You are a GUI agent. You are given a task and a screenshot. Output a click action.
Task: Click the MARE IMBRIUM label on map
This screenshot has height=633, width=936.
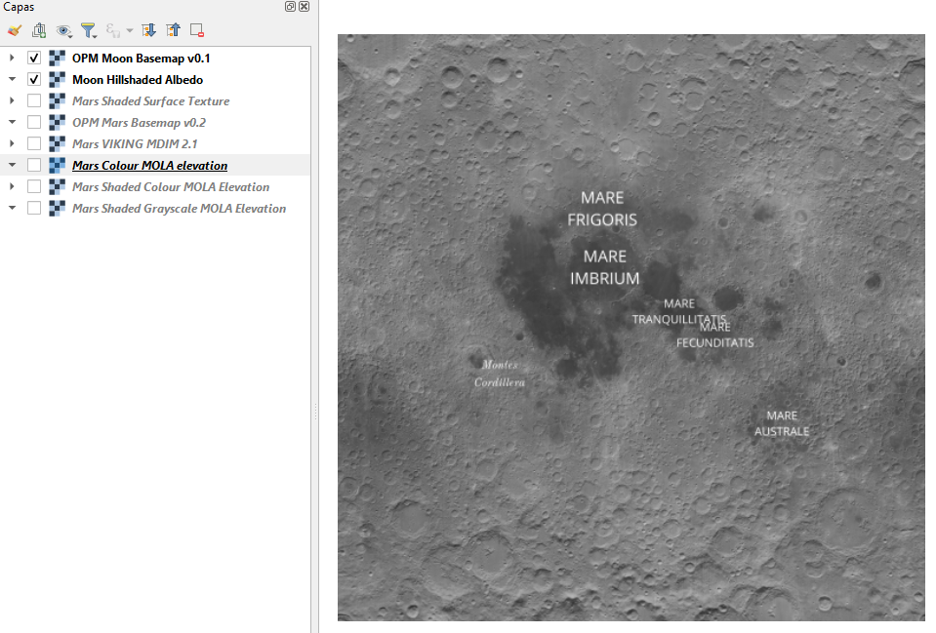click(604, 267)
